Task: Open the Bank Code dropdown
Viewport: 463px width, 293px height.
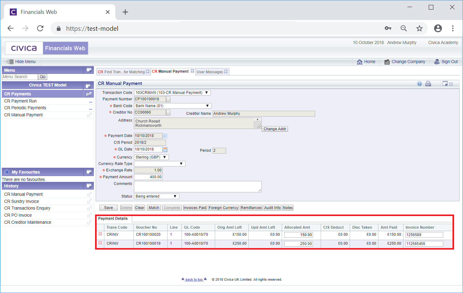Action: (x=173, y=106)
